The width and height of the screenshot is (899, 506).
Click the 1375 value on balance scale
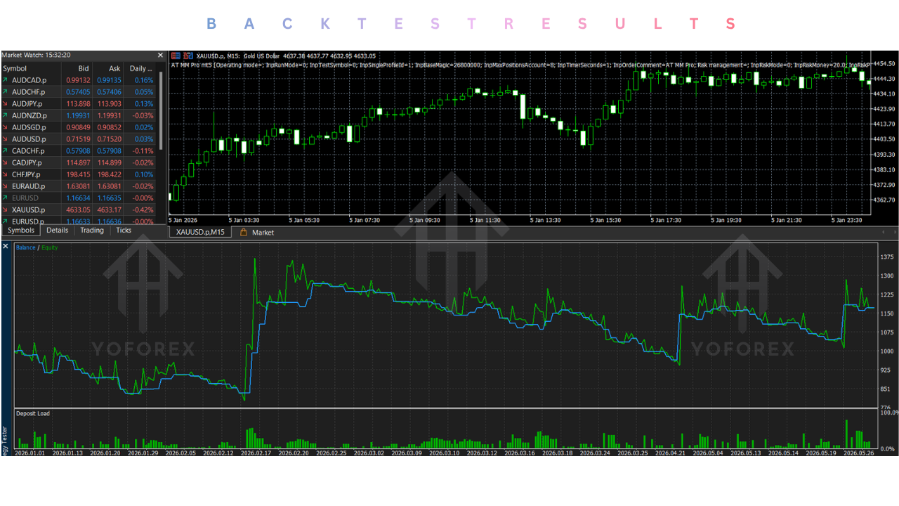pyautogui.click(x=886, y=257)
